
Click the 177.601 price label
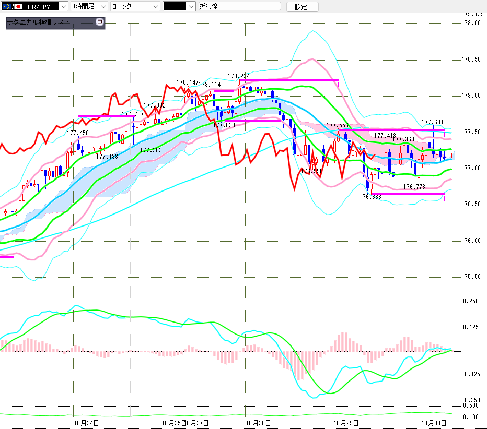[x=432, y=122]
